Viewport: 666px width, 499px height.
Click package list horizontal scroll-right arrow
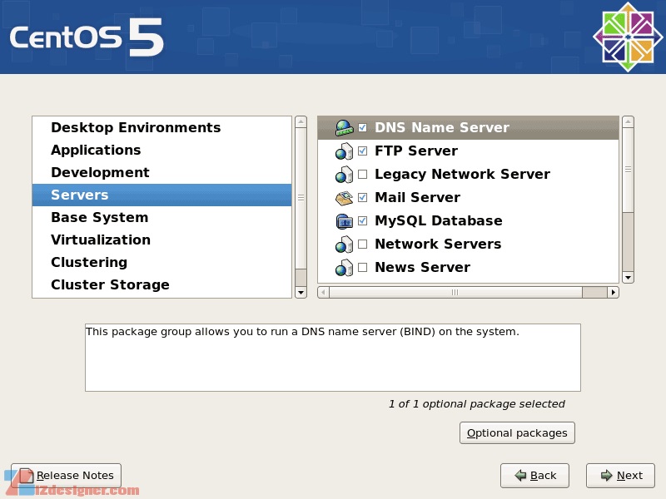[613, 293]
